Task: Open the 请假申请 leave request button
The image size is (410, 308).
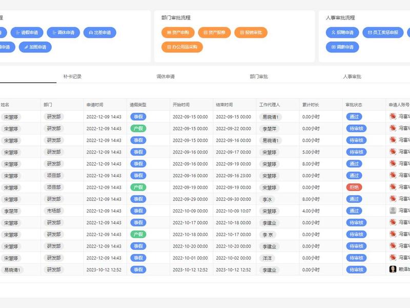Action: [x=27, y=32]
